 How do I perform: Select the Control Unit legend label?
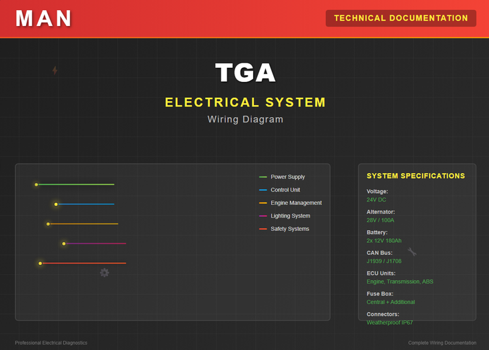(x=285, y=190)
